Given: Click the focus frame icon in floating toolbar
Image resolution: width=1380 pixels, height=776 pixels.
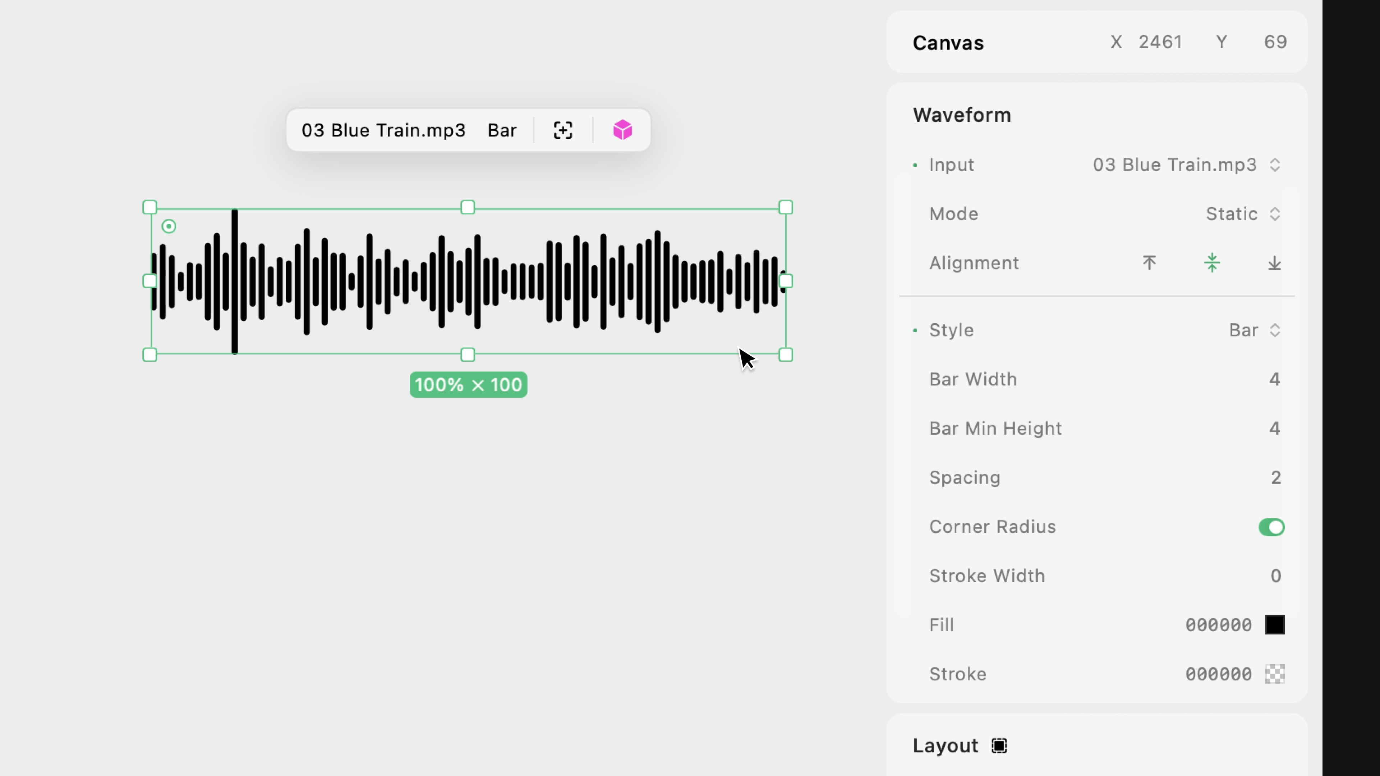Looking at the screenshot, I should coord(562,130).
